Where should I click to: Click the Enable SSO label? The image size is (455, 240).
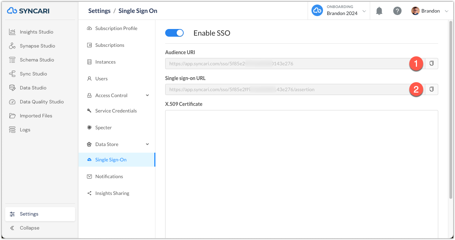(x=212, y=33)
